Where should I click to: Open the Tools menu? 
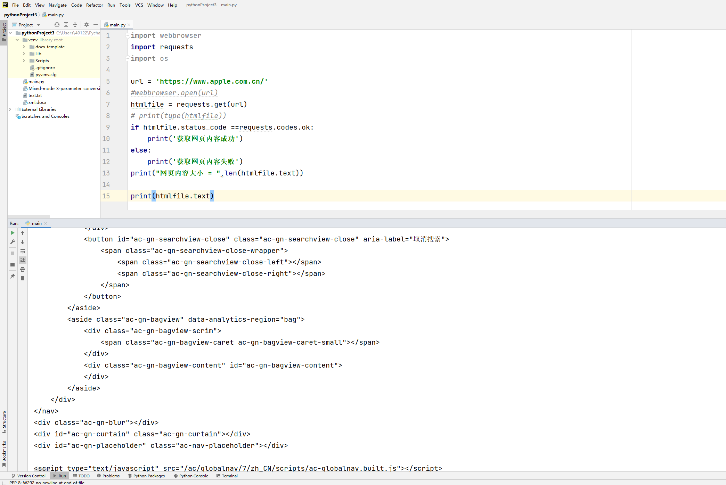tap(125, 5)
